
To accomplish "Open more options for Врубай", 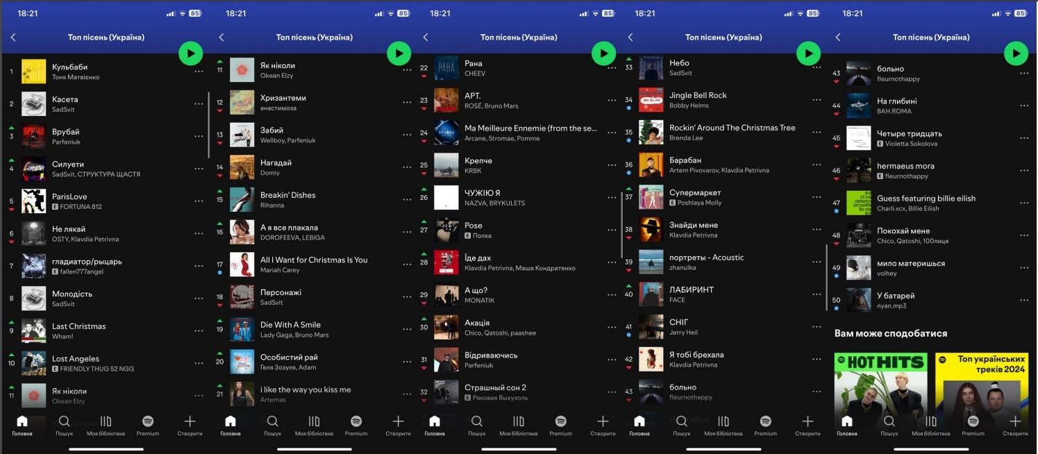I will [x=199, y=137].
